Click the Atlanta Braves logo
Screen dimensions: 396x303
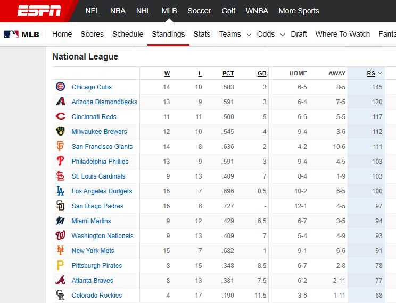click(60, 280)
